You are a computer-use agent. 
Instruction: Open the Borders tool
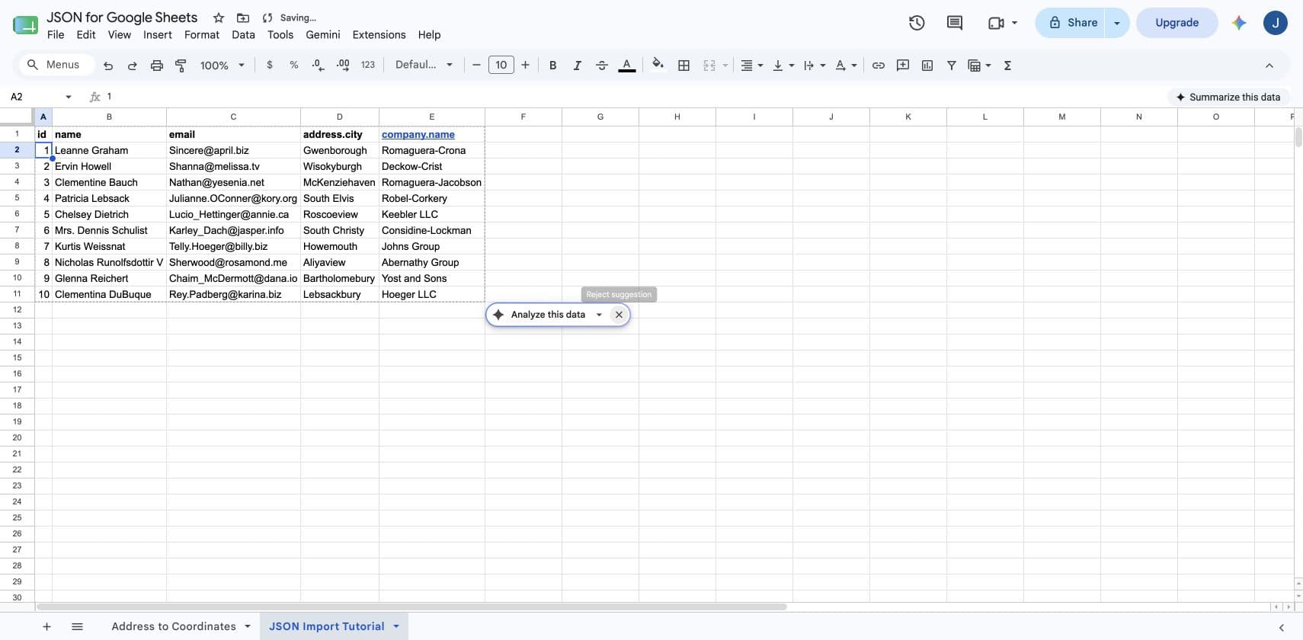pyautogui.click(x=684, y=66)
